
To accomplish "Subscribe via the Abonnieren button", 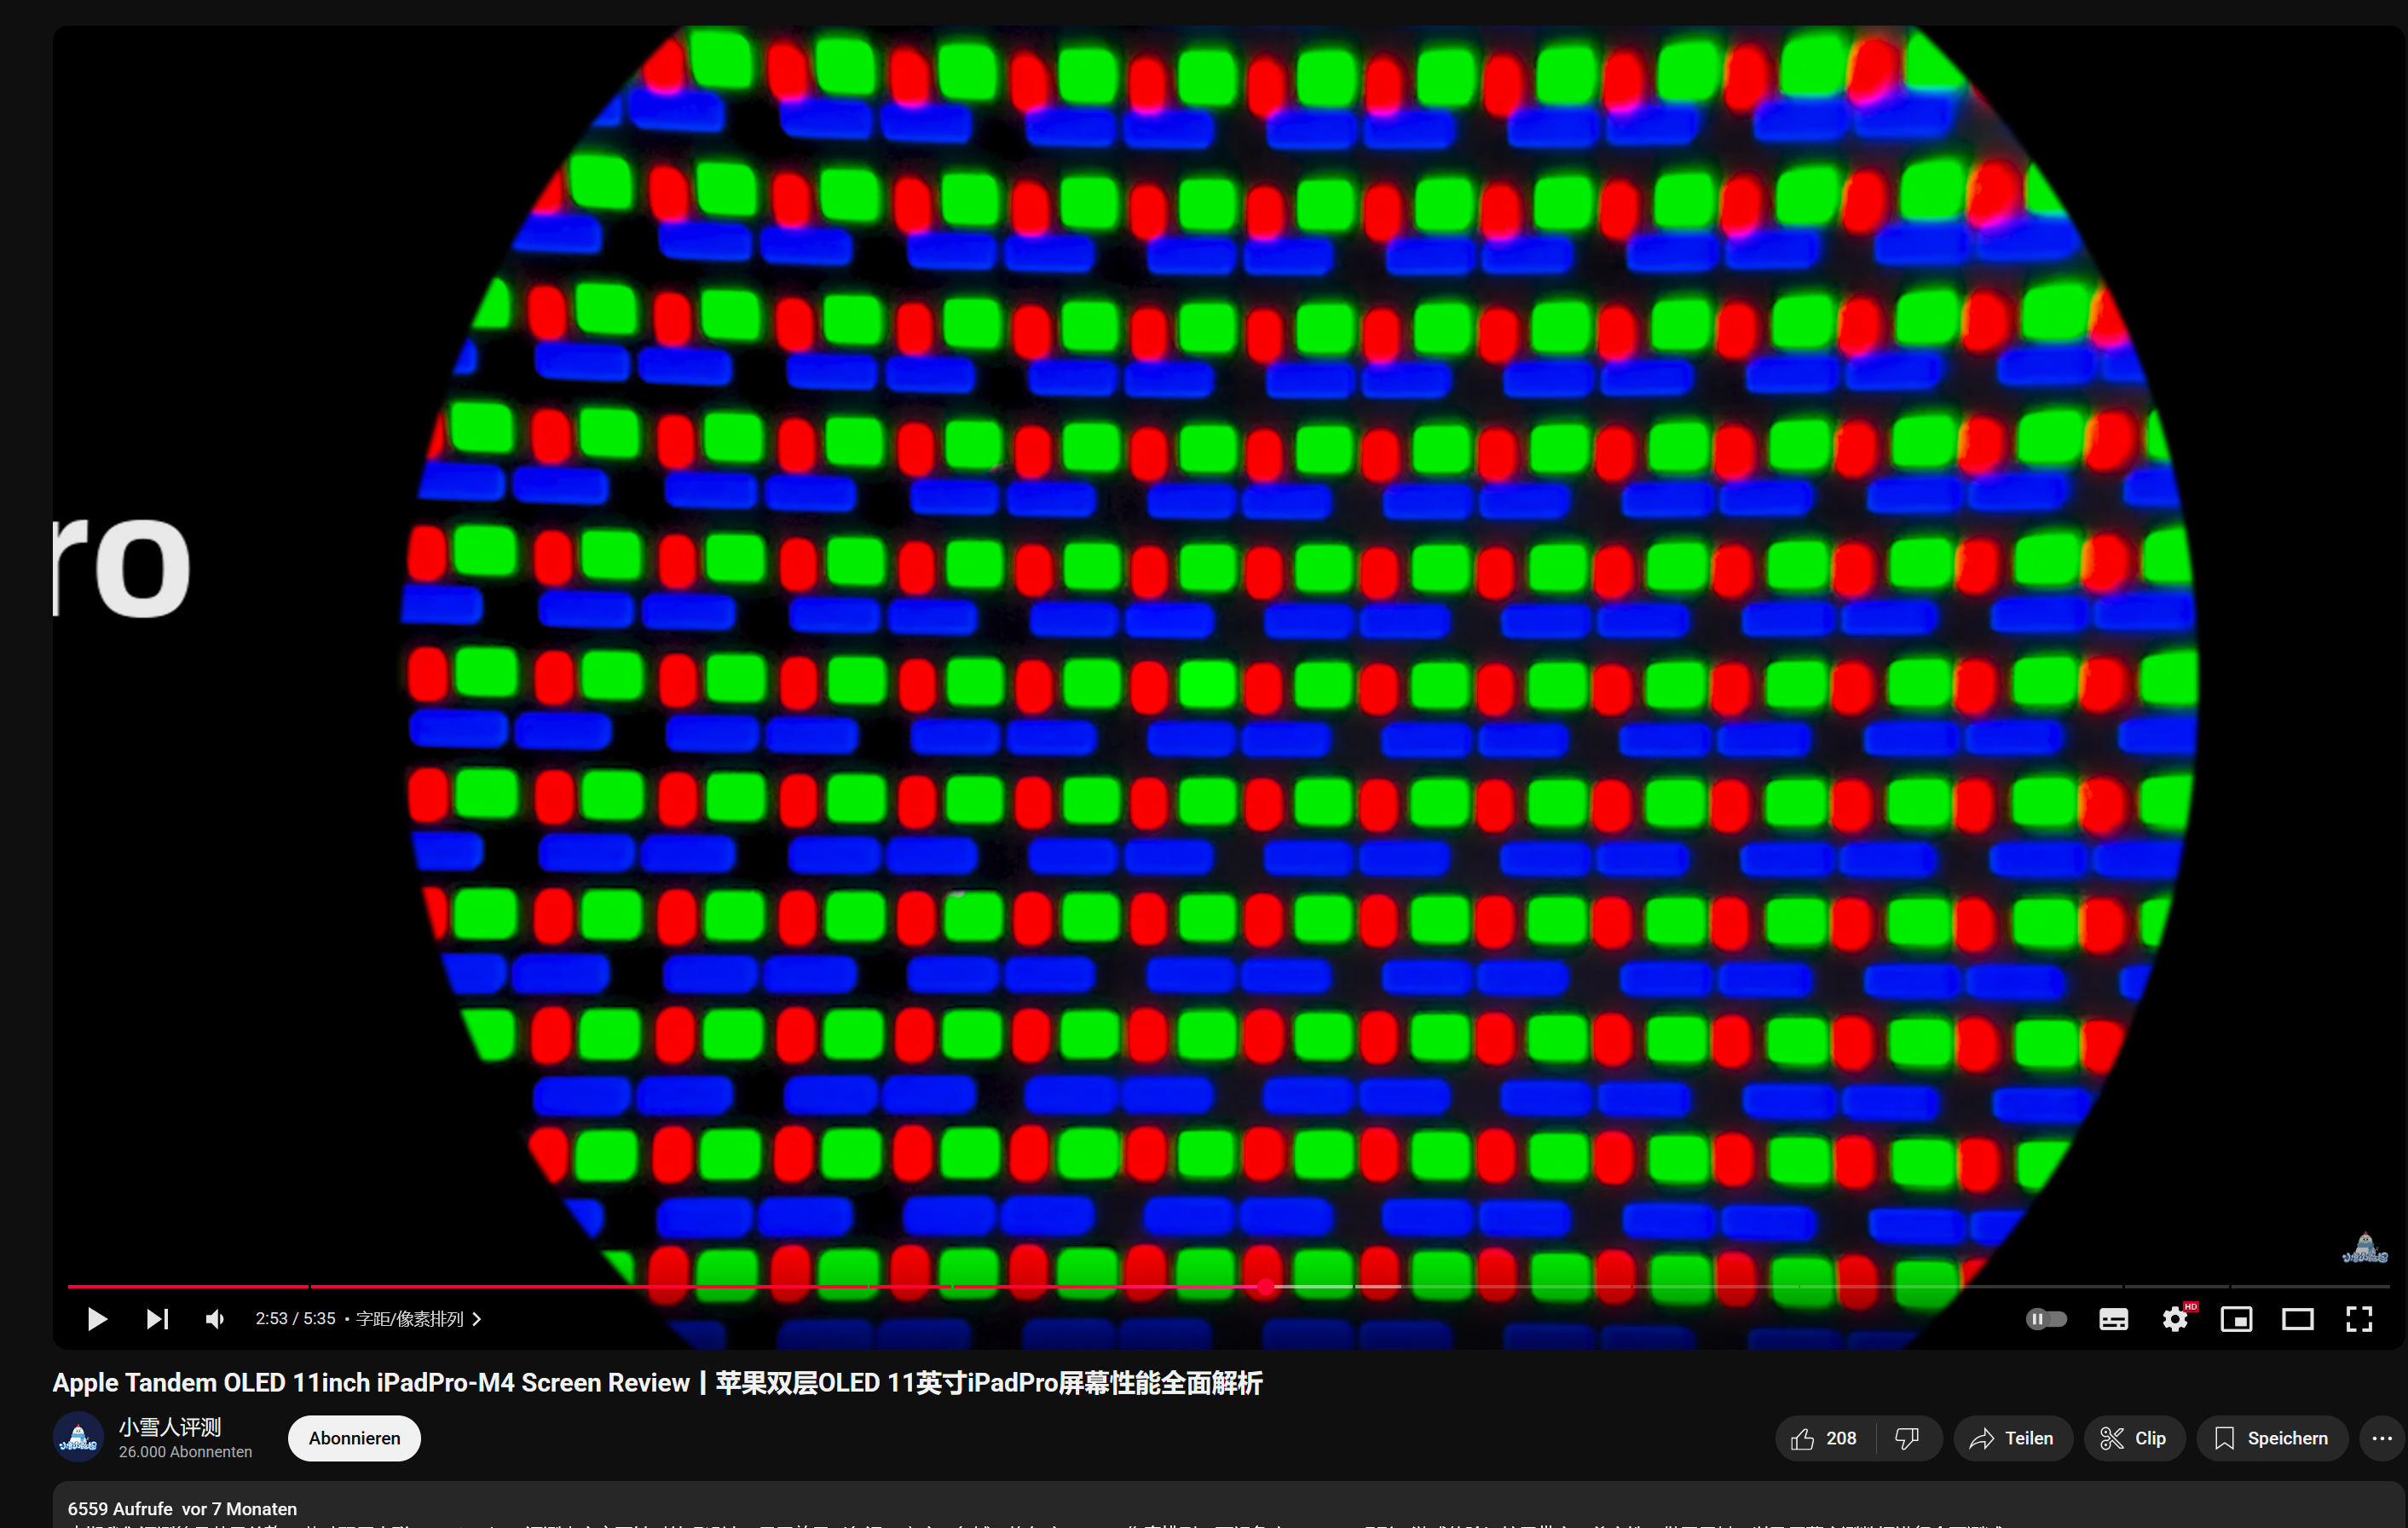I will pyautogui.click(x=353, y=1438).
